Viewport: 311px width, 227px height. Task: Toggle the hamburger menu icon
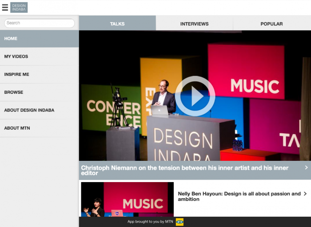coord(5,8)
